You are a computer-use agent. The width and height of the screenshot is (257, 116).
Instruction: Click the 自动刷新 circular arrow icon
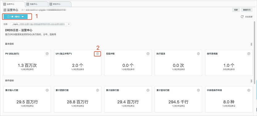point(242,17)
